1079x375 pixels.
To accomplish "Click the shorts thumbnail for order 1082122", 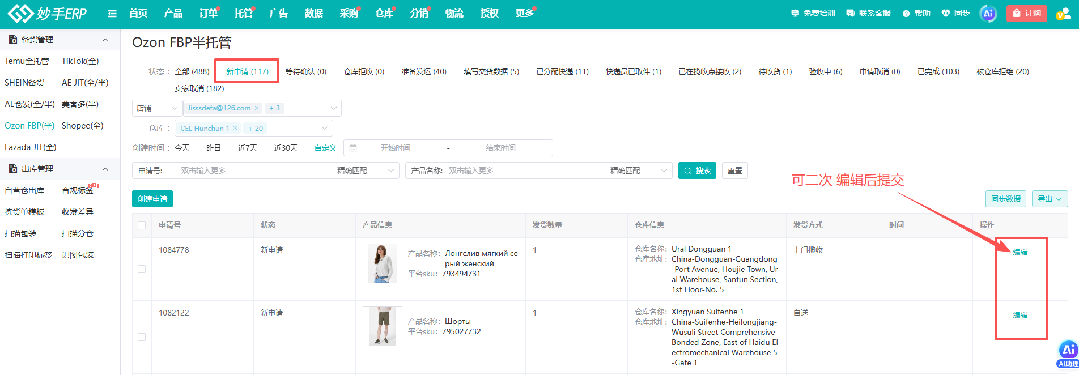I will [383, 326].
